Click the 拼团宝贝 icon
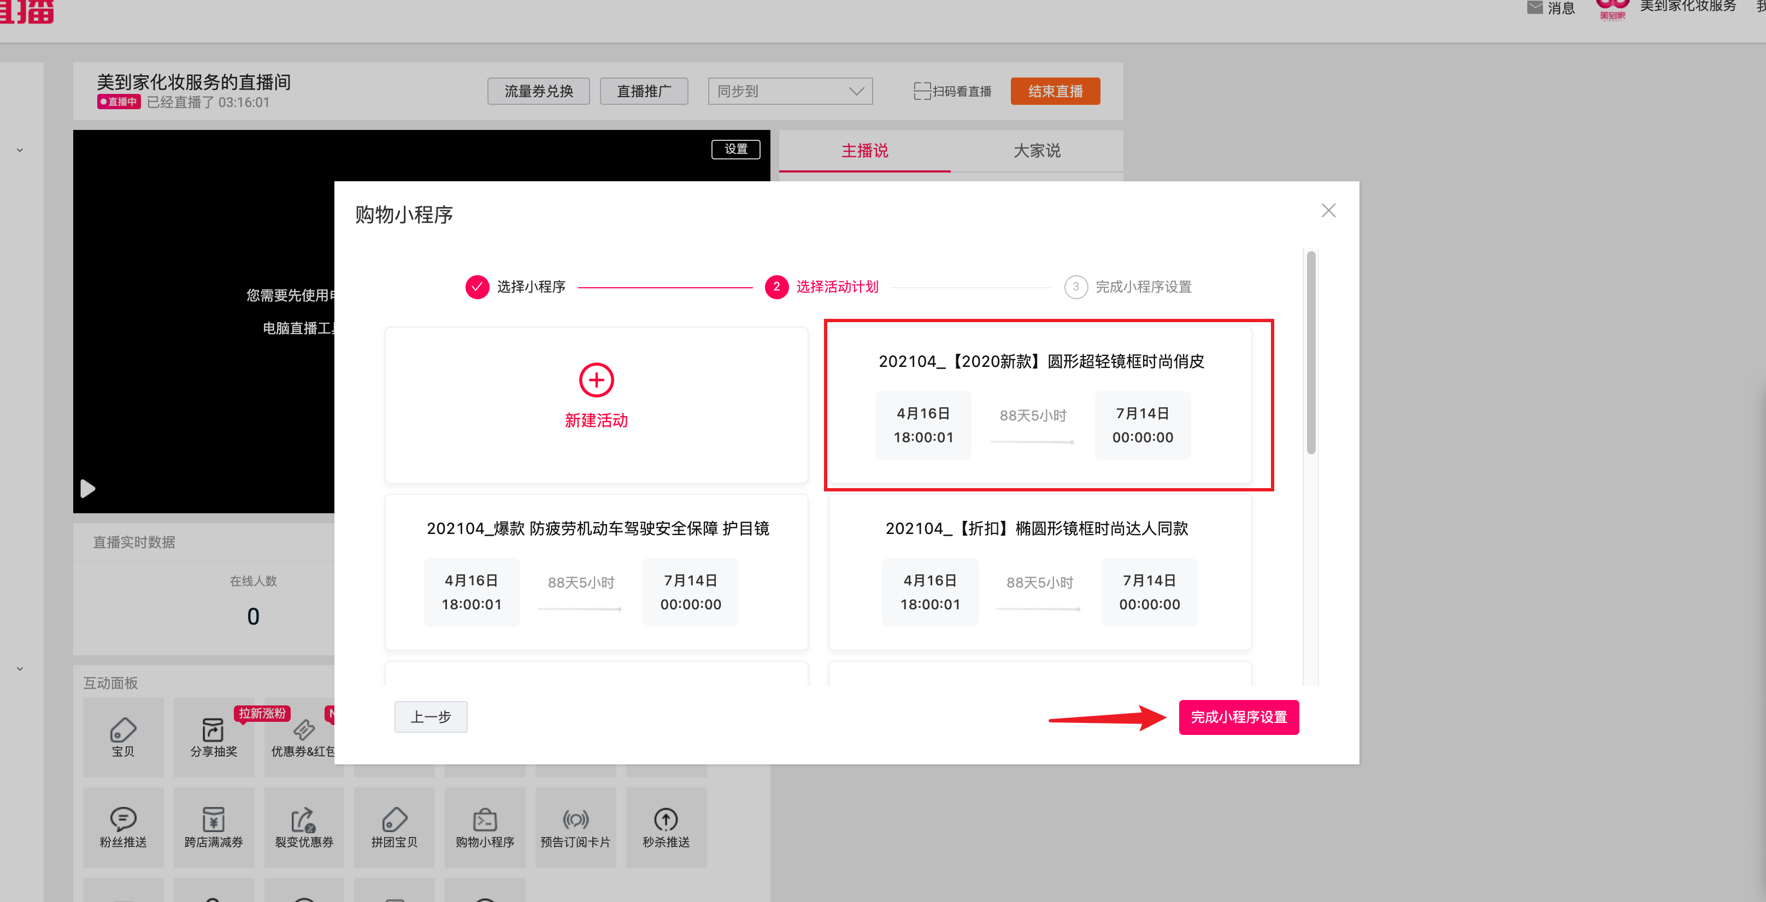The width and height of the screenshot is (1766, 902). [394, 819]
